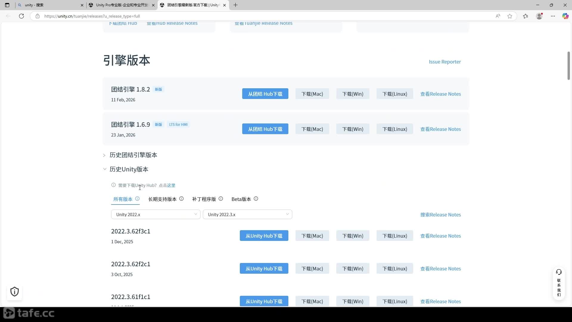Screen dimensions: 572x322
Task: Click 下载(Mac) for 团结引擎 1.6.9
Action: pos(312,129)
